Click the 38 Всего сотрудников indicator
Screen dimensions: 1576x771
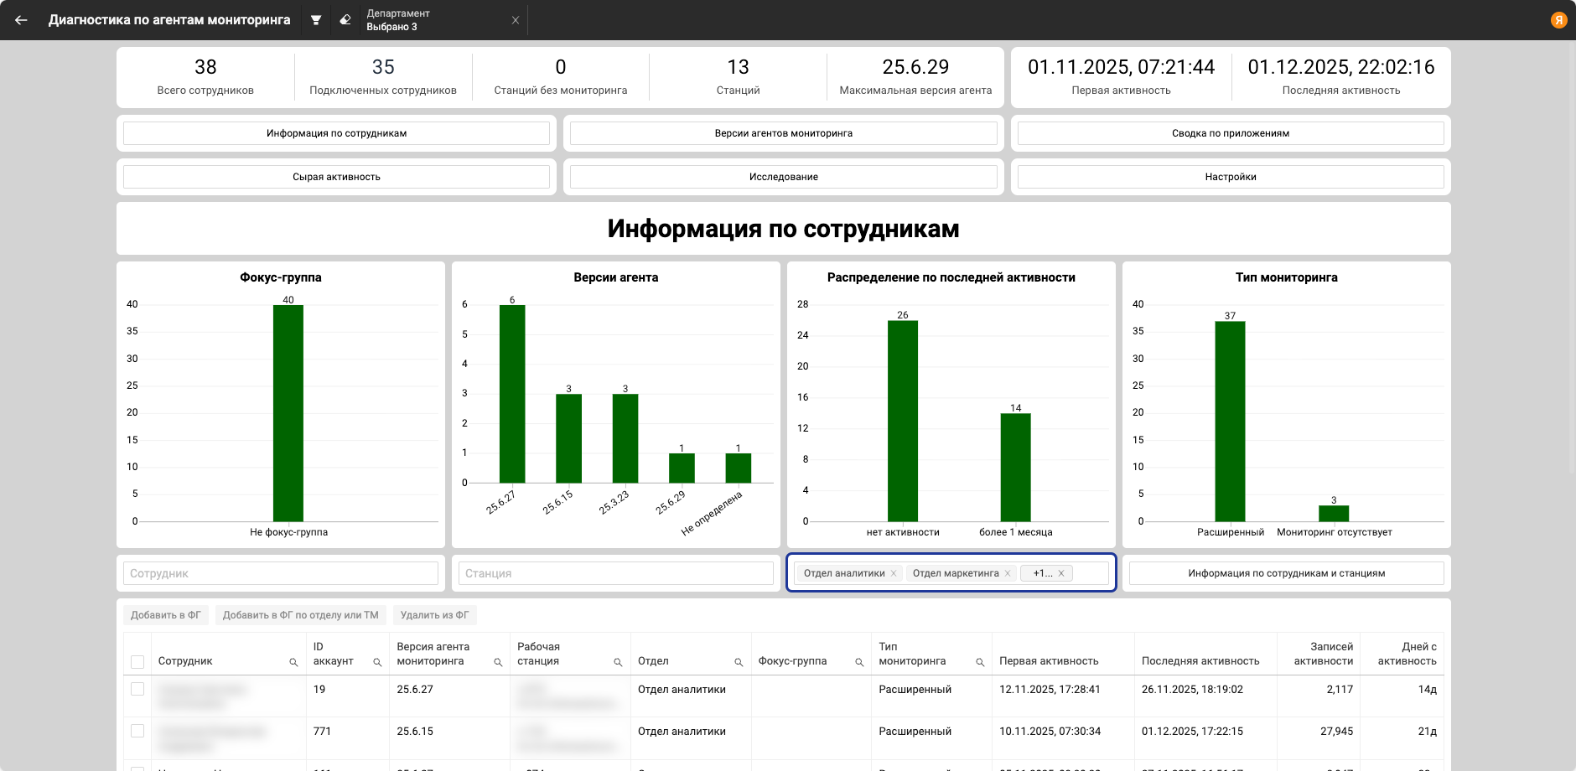coord(205,77)
